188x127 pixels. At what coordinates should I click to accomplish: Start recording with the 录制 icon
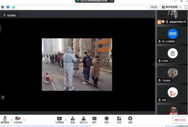[x=107, y=118]
